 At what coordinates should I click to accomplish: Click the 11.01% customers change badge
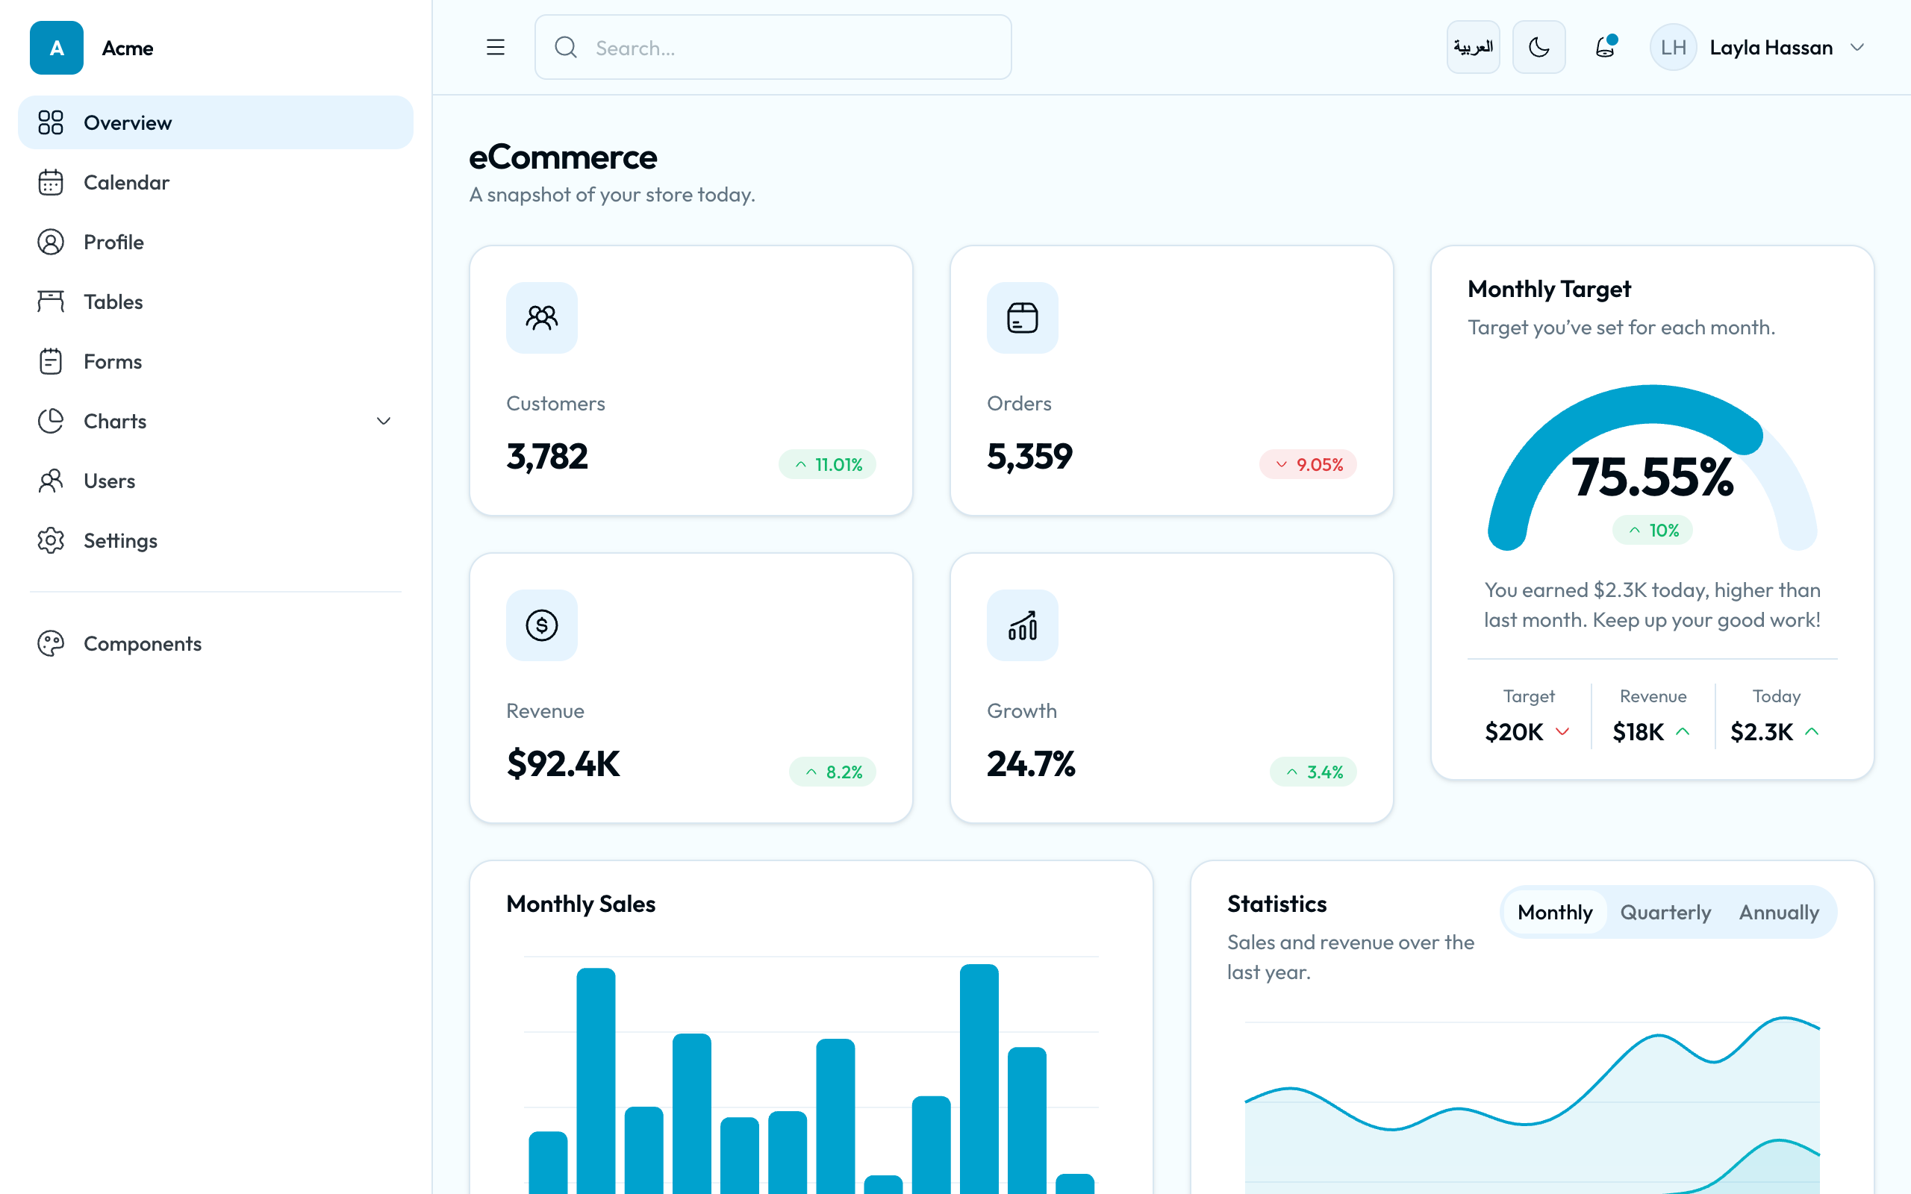[828, 464]
